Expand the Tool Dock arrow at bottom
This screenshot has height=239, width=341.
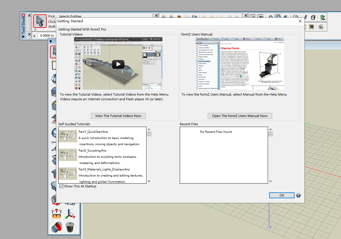coord(23,37)
